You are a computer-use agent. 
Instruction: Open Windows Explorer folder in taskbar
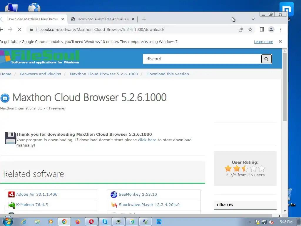click(x=37, y=222)
